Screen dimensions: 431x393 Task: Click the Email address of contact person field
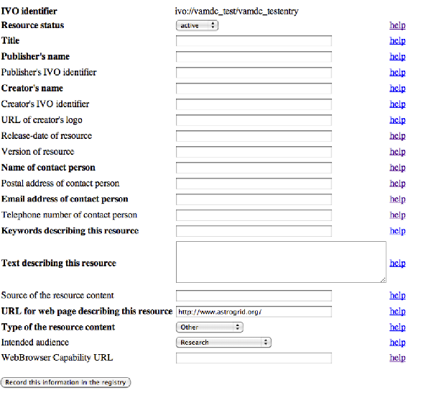point(254,199)
